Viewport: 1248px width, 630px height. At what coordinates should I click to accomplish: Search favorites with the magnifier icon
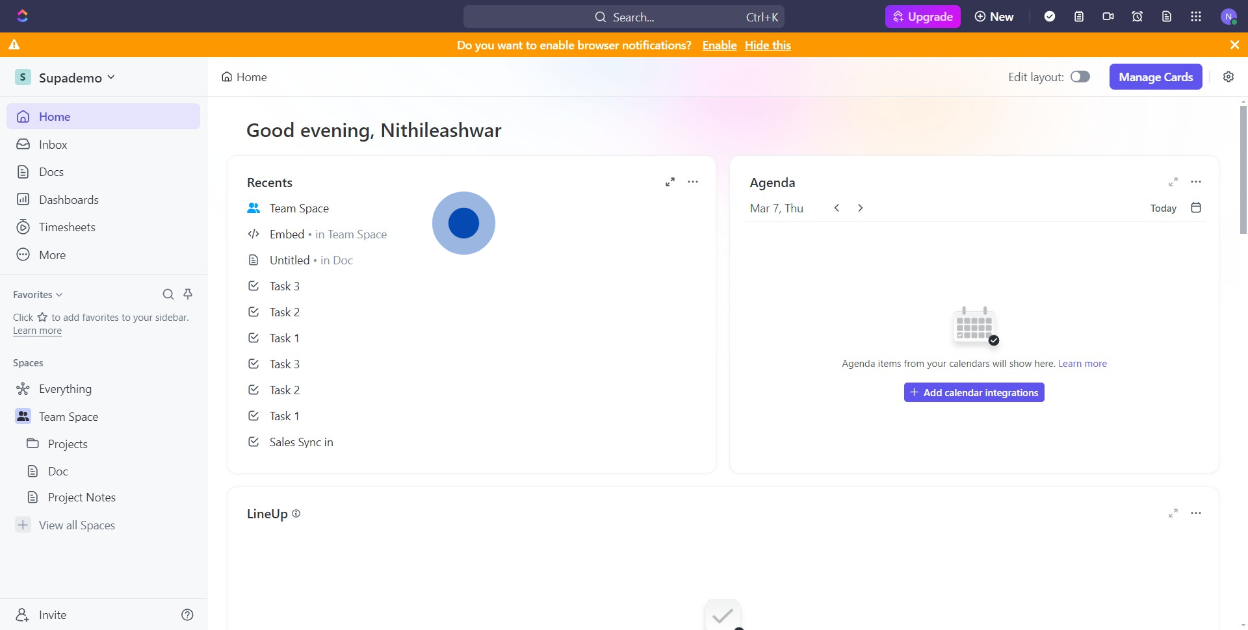click(168, 294)
